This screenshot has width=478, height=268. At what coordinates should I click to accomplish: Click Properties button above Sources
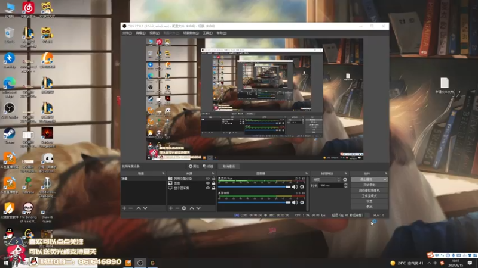(194, 166)
